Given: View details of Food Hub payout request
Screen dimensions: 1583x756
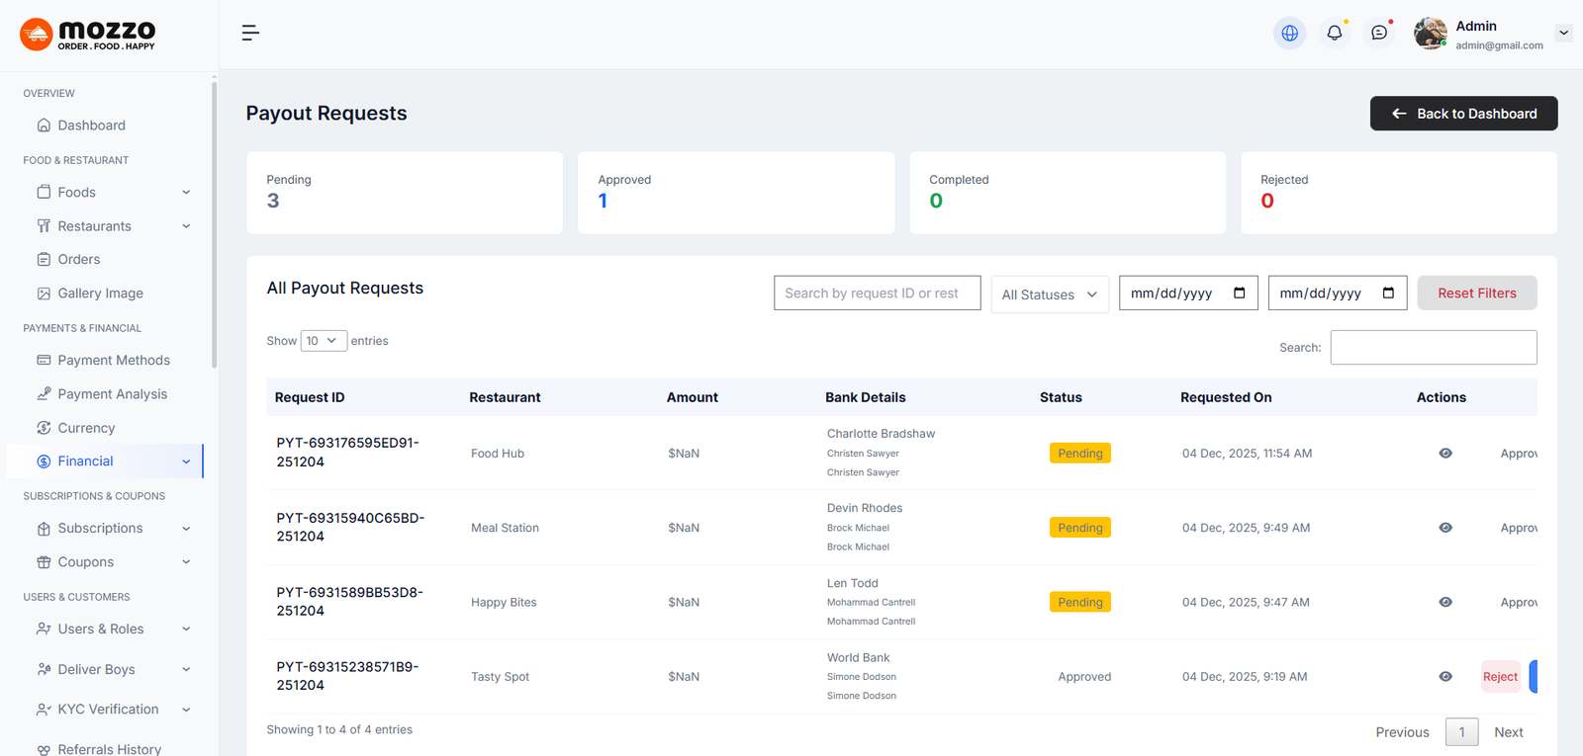Looking at the screenshot, I should pyautogui.click(x=1445, y=454).
